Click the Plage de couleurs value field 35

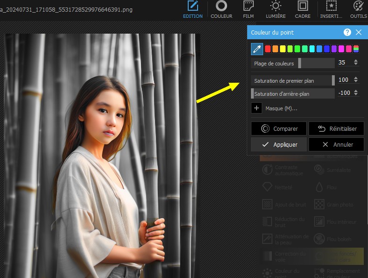pyautogui.click(x=345, y=63)
